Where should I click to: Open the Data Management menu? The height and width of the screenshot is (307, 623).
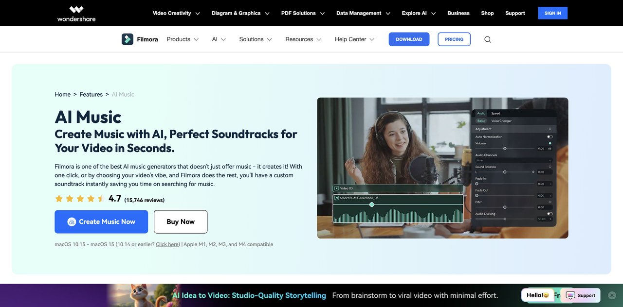[x=359, y=13]
